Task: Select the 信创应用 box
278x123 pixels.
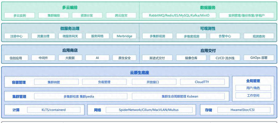Action: point(16,58)
